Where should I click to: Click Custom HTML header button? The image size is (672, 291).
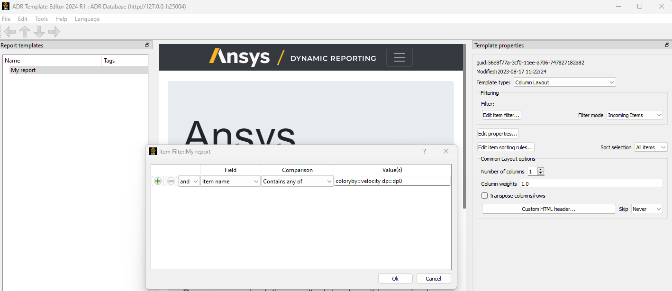pyautogui.click(x=549, y=209)
